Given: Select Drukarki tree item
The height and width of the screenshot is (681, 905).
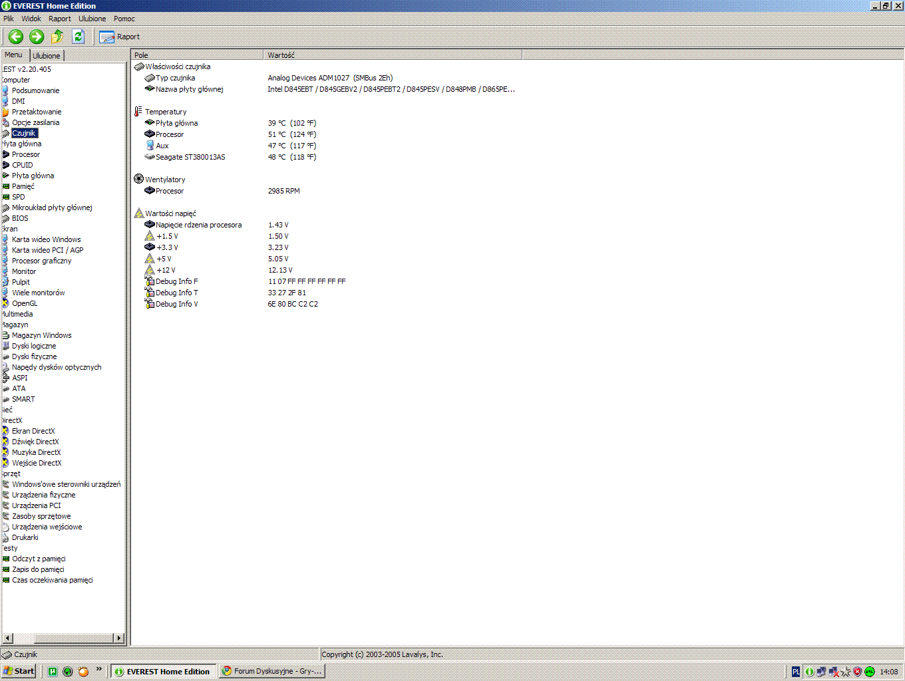Looking at the screenshot, I should pos(25,537).
